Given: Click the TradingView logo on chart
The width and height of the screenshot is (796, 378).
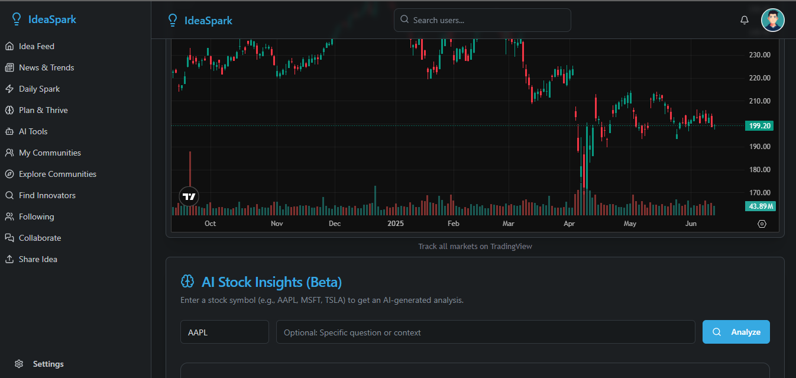Looking at the screenshot, I should (189, 196).
